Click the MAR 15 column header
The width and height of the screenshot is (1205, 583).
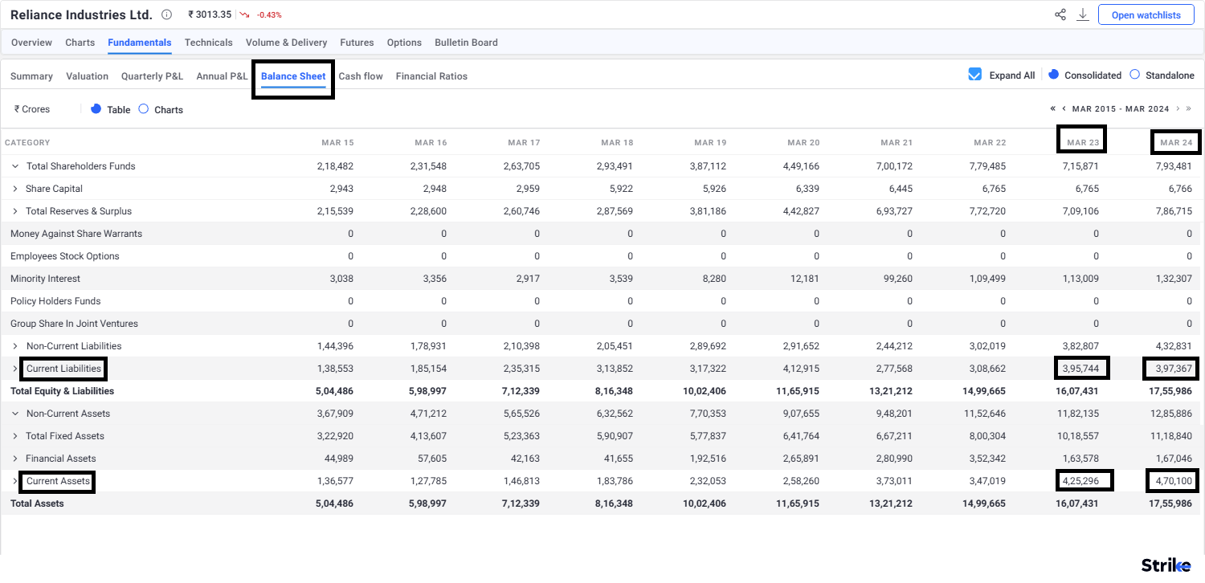tap(337, 143)
